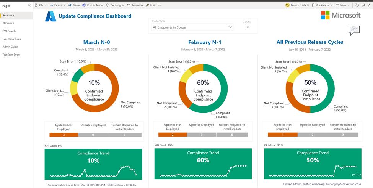The height and width of the screenshot is (188, 373).
Task: Click March Updates Not Deployed orange bar
Action: tap(64, 135)
